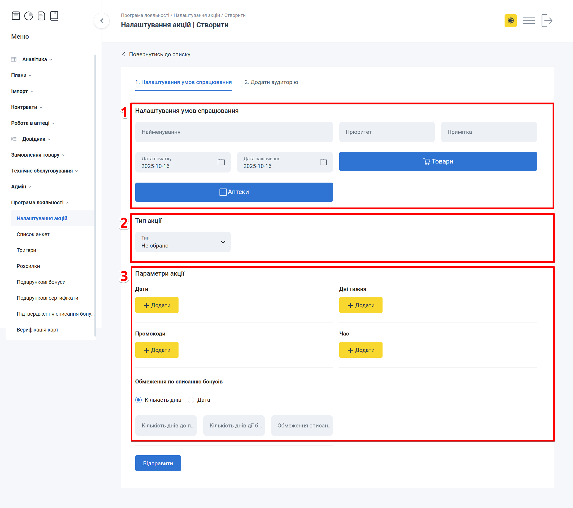Expand the Аналітика menu section
Image resolution: width=573 pixels, height=508 pixels.
(34, 59)
